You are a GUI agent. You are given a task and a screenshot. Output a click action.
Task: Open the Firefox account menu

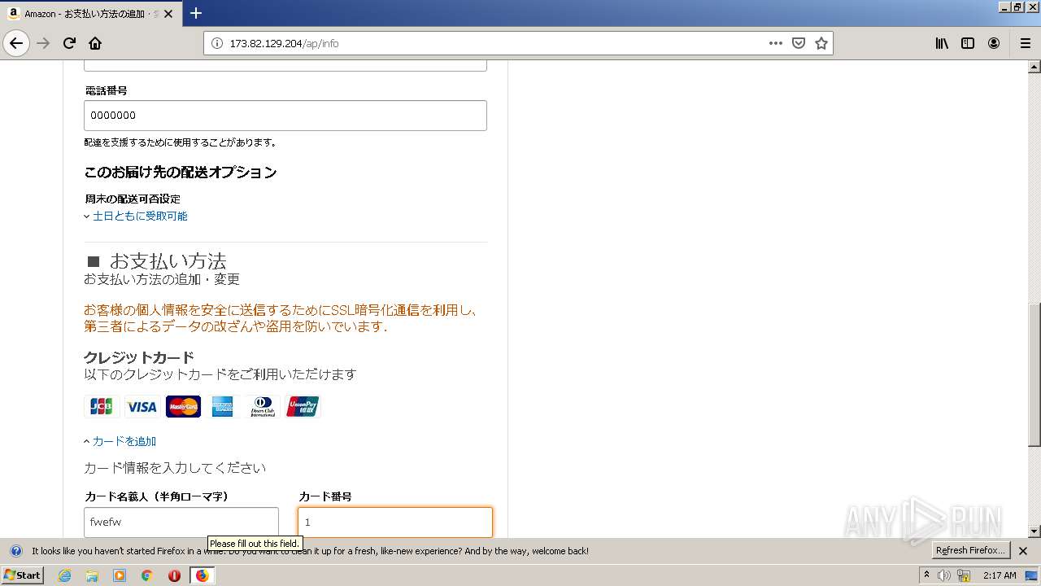coord(994,43)
